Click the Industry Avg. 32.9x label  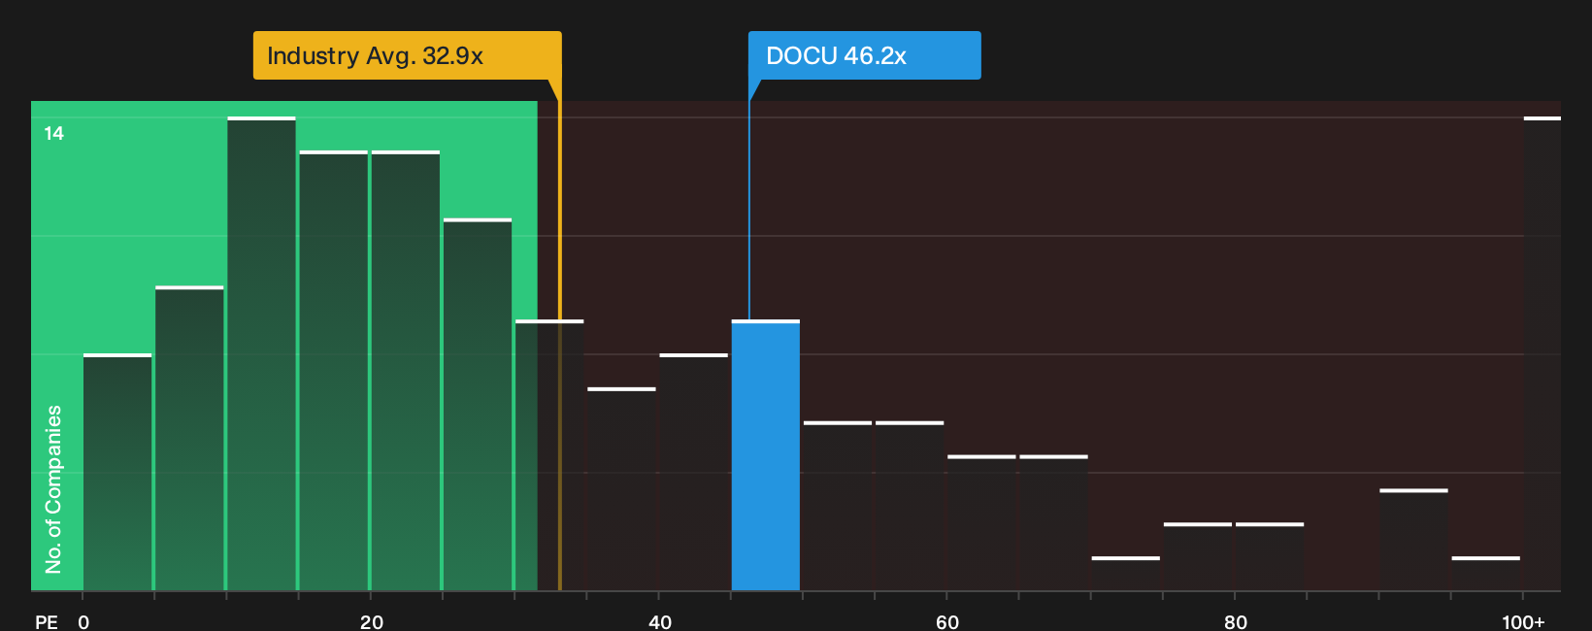[407, 55]
